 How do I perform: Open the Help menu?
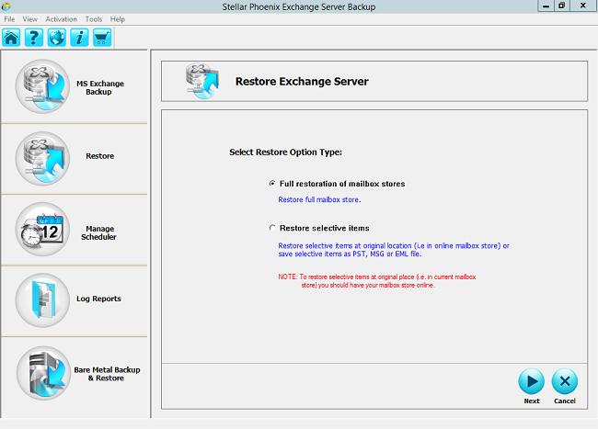coord(118,19)
